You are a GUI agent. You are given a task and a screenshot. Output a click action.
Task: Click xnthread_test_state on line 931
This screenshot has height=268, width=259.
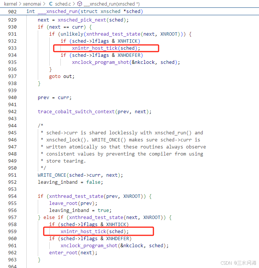point(113,34)
